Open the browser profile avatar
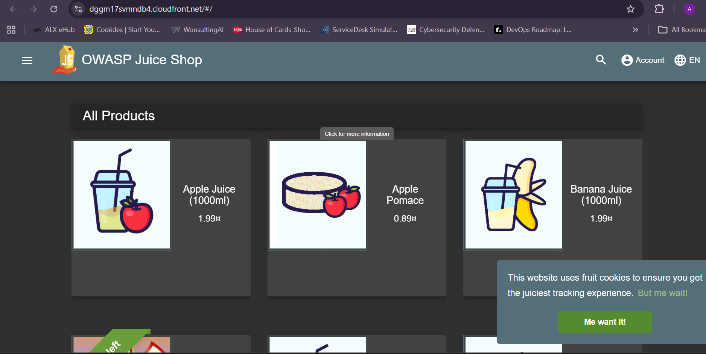This screenshot has height=354, width=706. (x=689, y=9)
